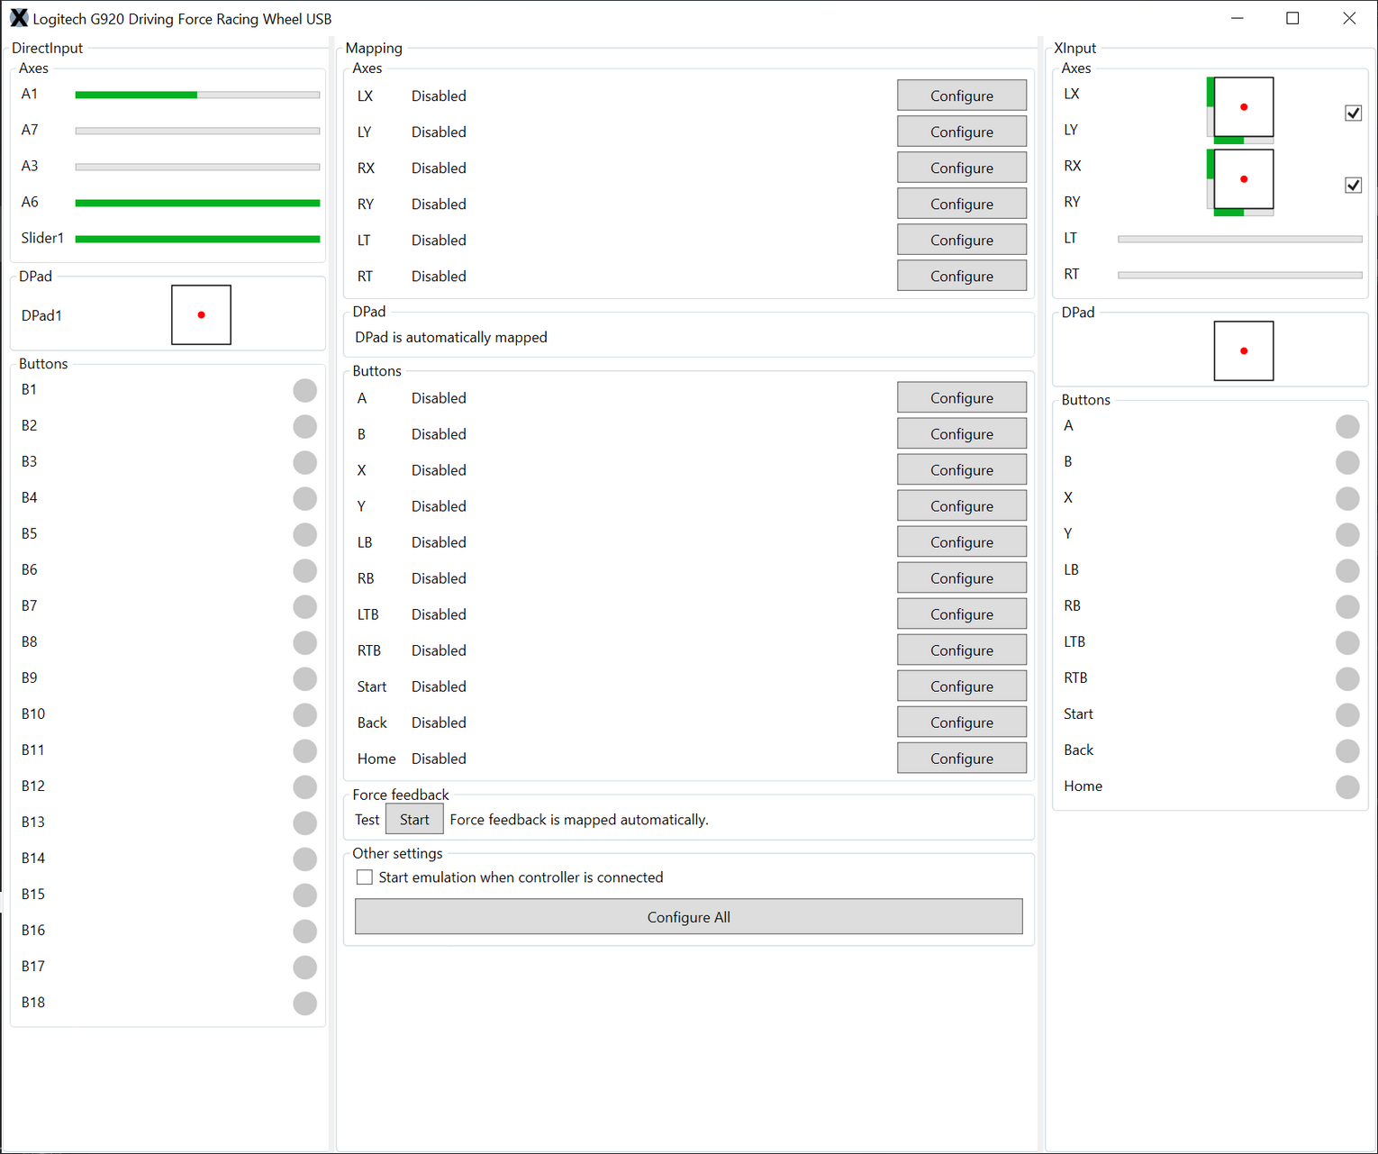This screenshot has width=1378, height=1154.
Task: Click the XInput RX/RY stick indicator
Action: click(x=1244, y=179)
